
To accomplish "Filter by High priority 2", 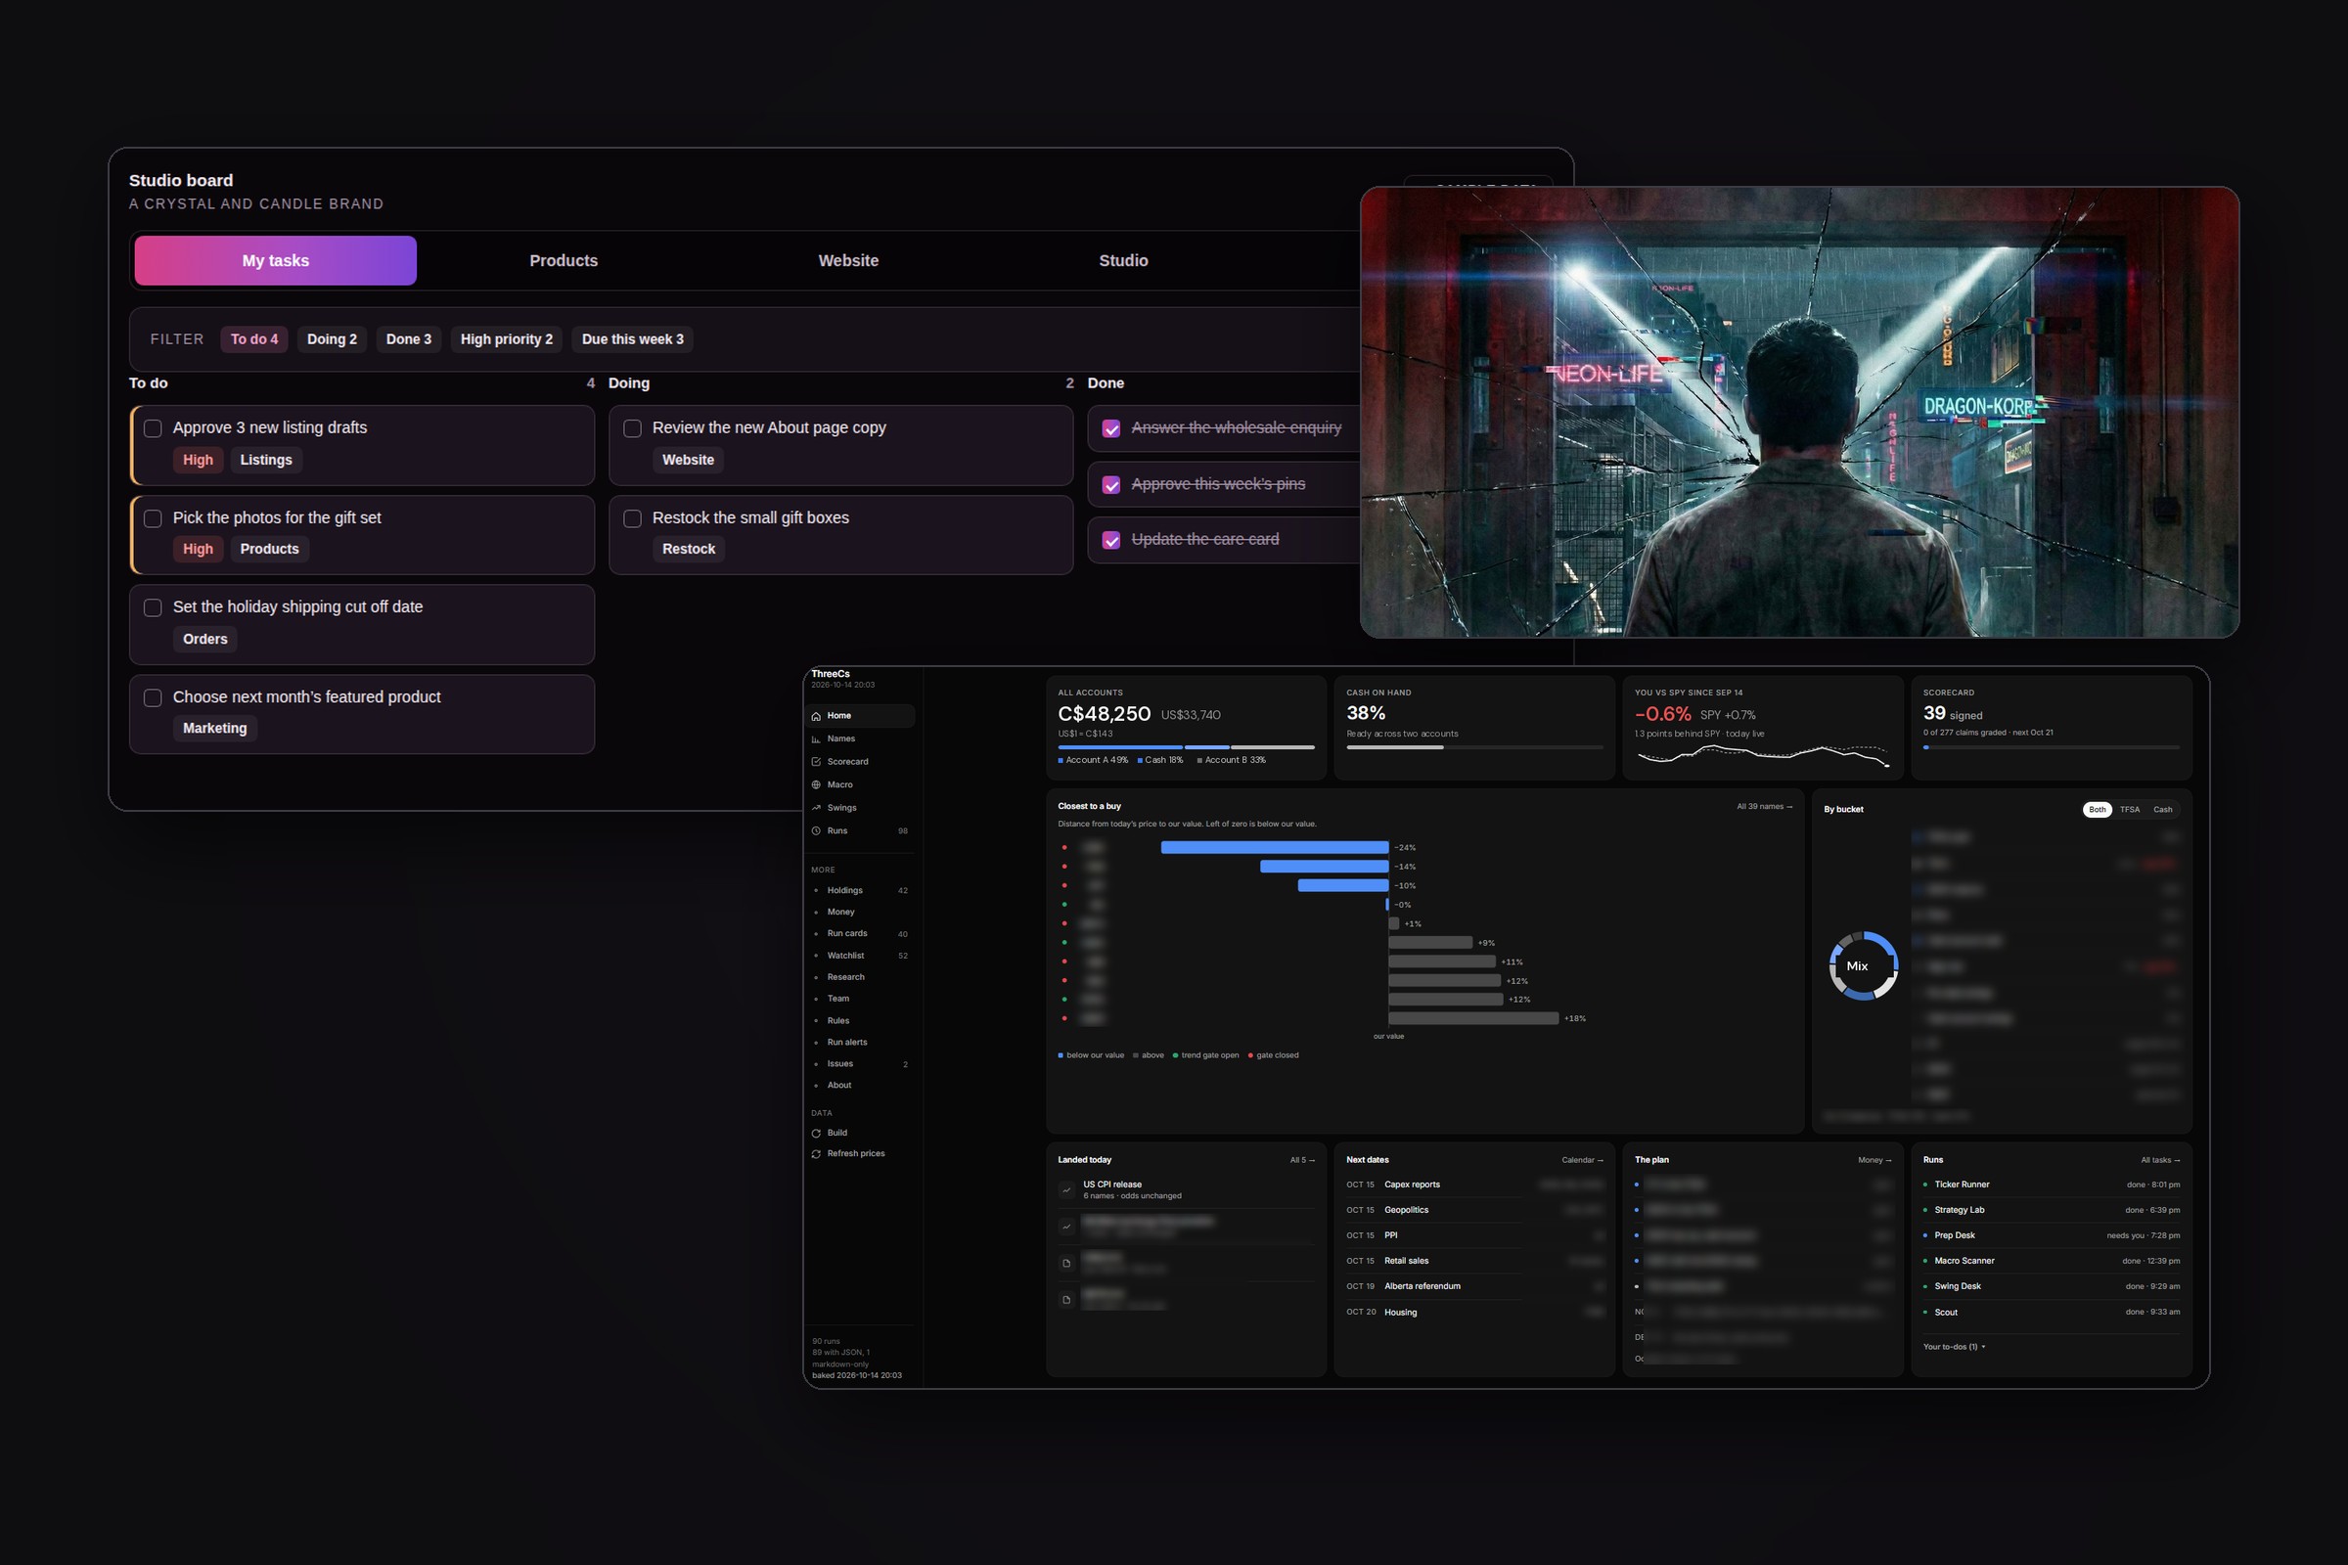I will (506, 339).
